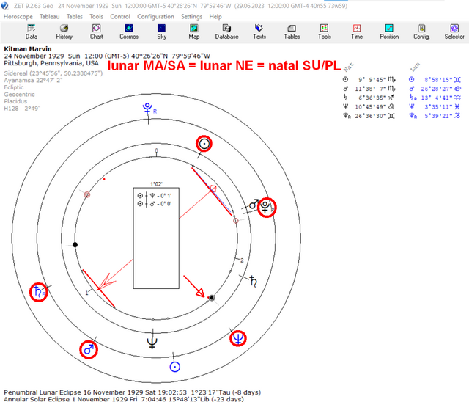Open the Tools menu in menu bar
The height and width of the screenshot is (402, 469).
pyautogui.click(x=96, y=17)
